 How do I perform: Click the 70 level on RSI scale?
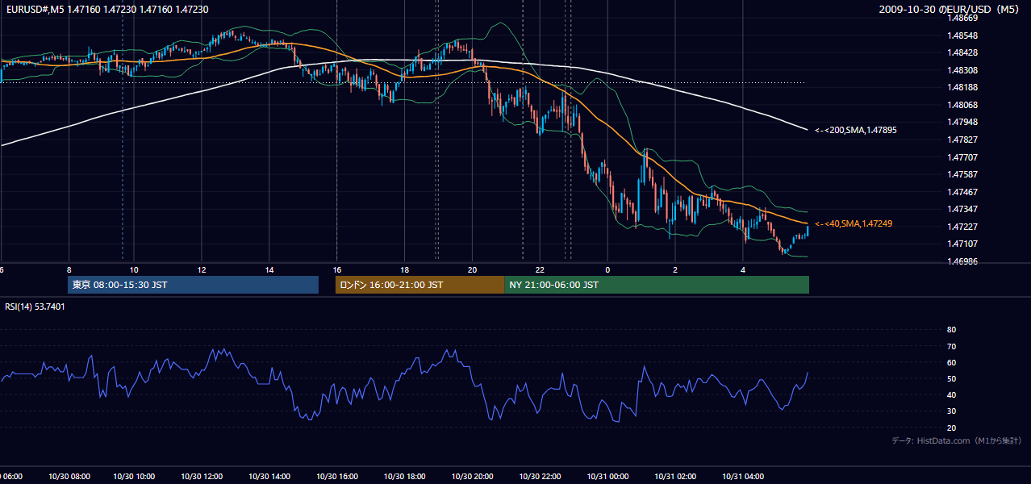[x=951, y=346]
